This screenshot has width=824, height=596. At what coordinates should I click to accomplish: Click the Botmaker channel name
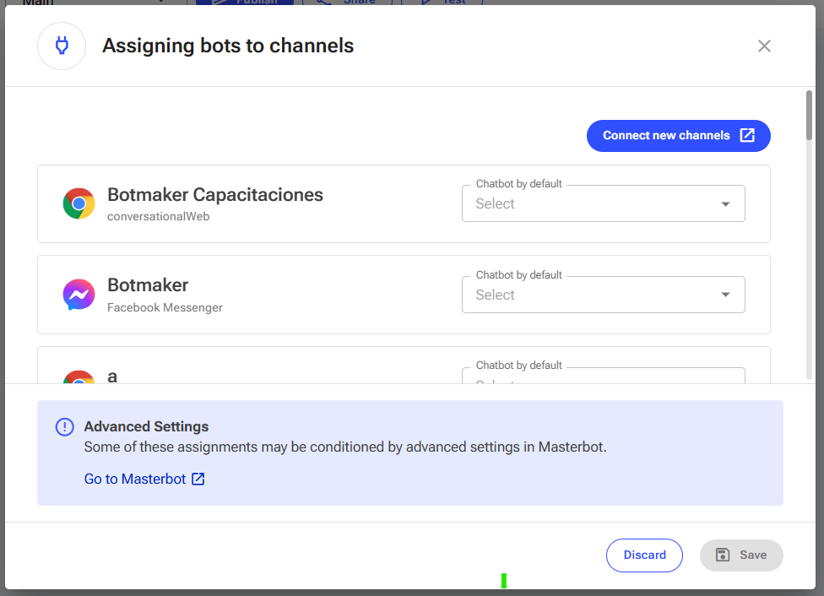[x=148, y=285]
